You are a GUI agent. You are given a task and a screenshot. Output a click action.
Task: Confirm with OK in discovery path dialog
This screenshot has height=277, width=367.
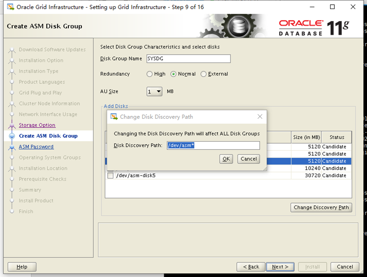(226, 159)
